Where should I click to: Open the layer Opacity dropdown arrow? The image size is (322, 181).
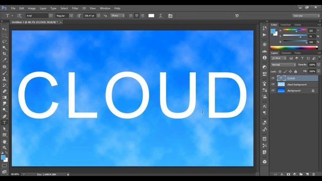click(x=318, y=65)
